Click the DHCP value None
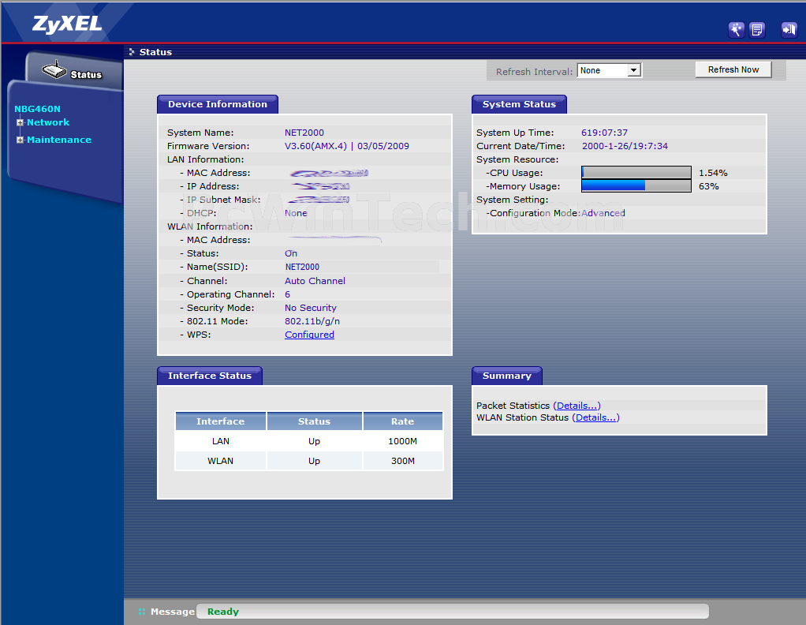The height and width of the screenshot is (625, 806). (x=296, y=213)
